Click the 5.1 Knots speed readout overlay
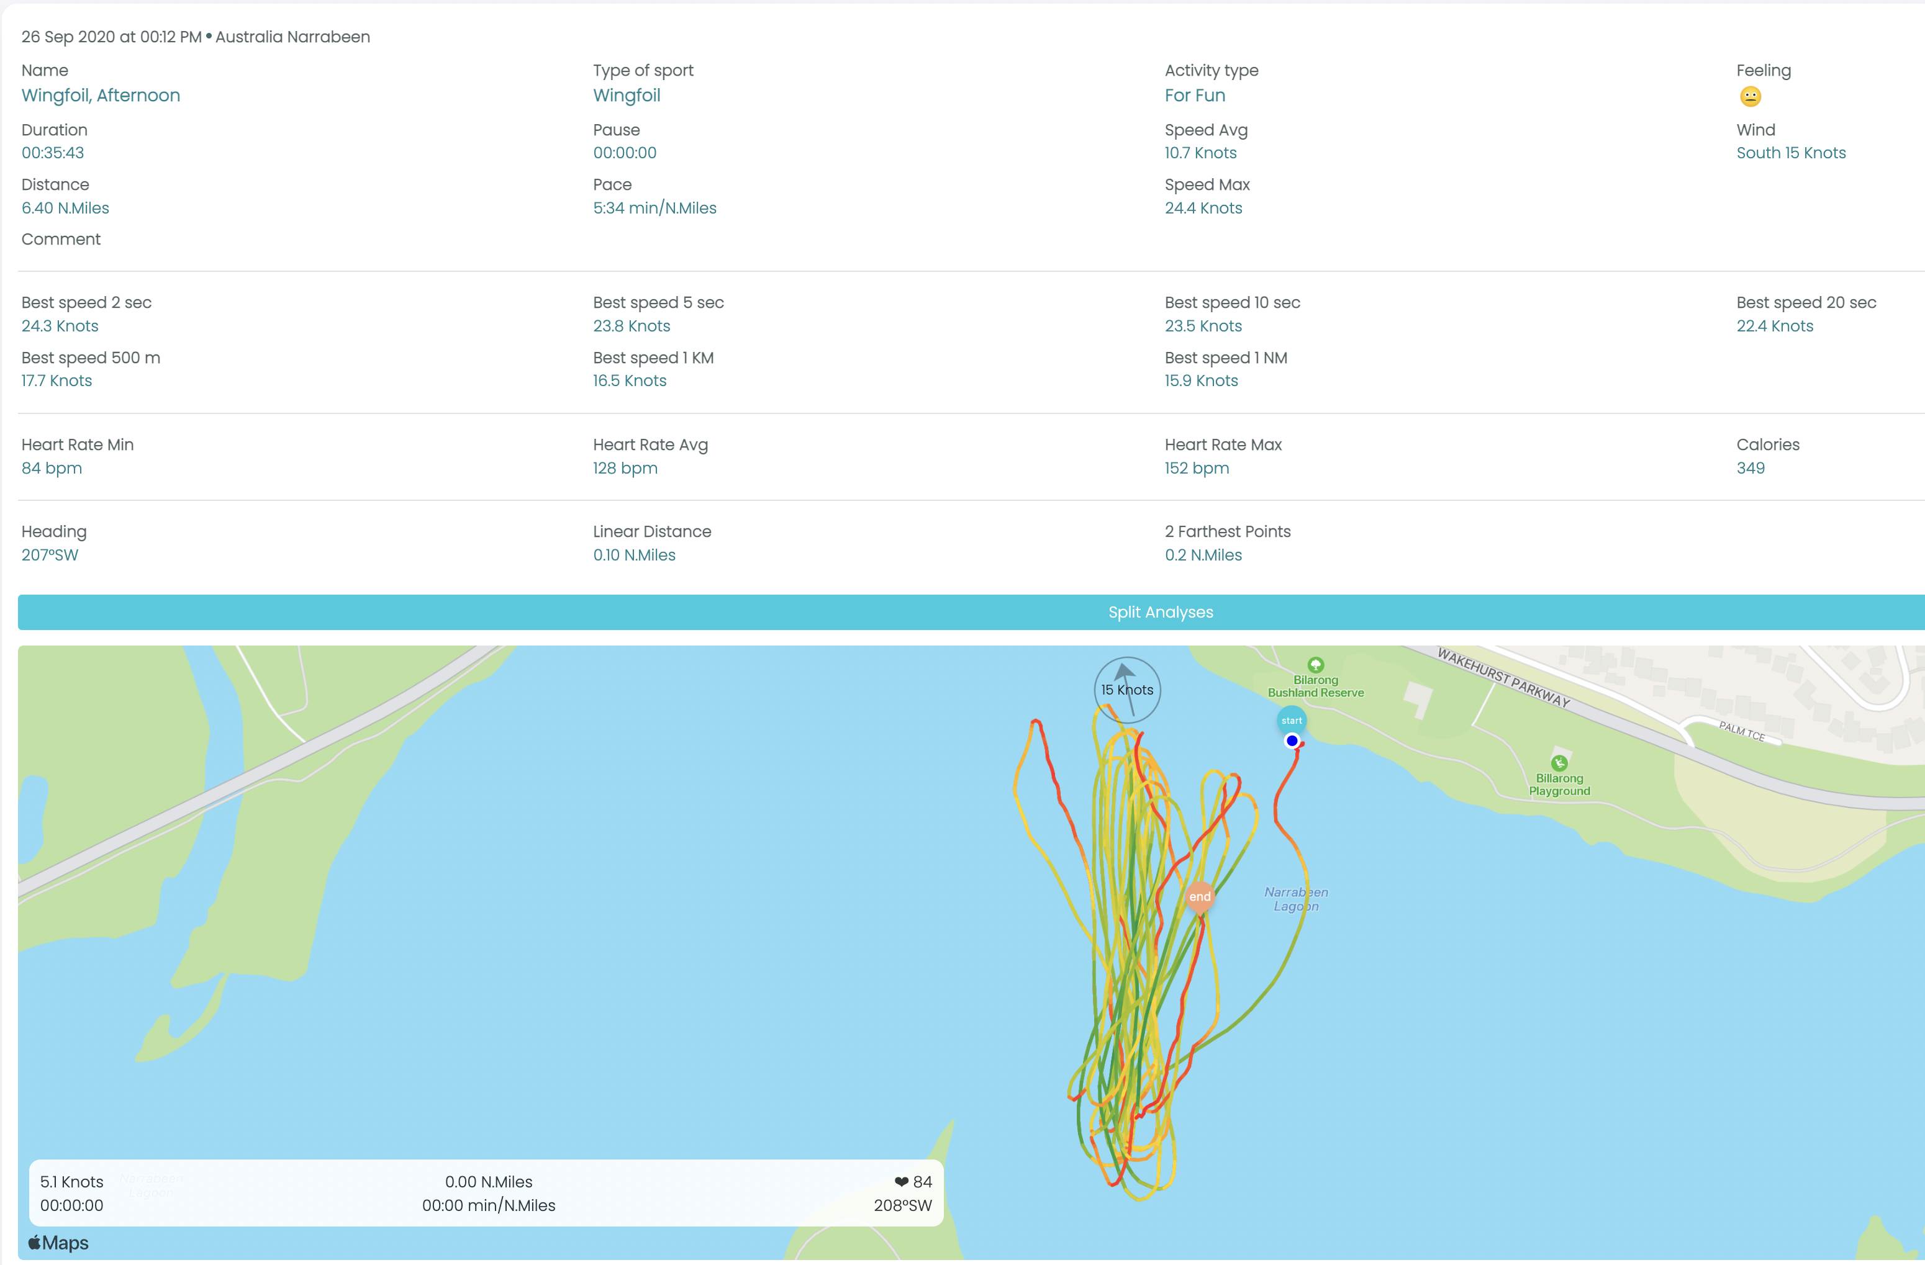1925x1265 pixels. (71, 1182)
